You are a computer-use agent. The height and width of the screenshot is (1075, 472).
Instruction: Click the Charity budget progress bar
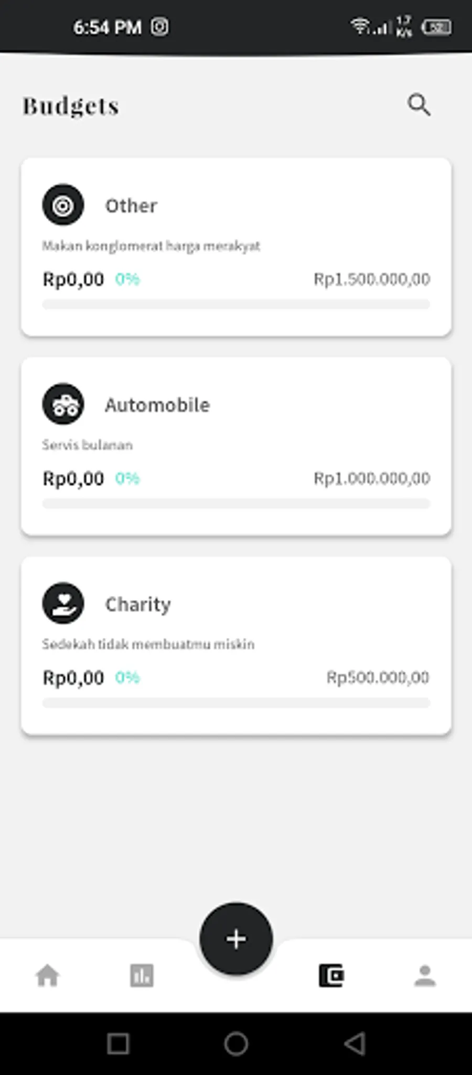point(236,703)
